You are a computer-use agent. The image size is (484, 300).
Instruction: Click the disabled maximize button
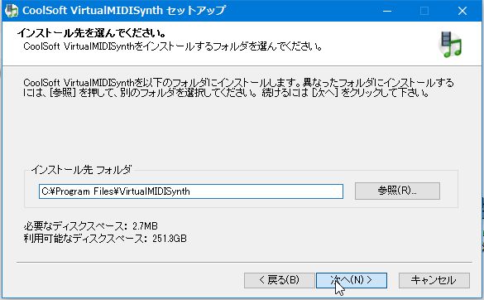pos(424,11)
